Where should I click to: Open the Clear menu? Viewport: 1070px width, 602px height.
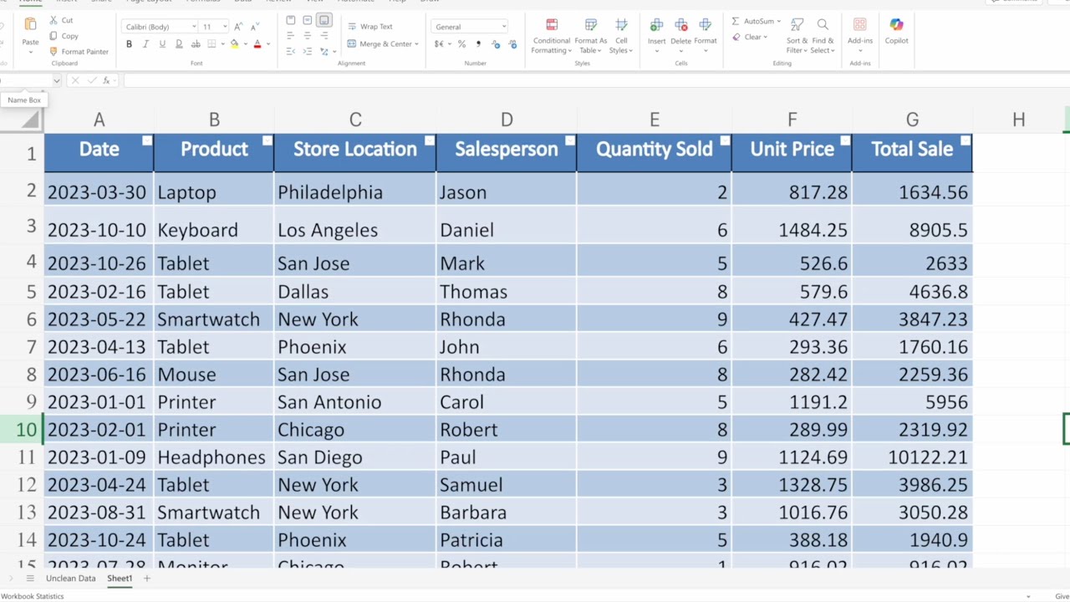[749, 37]
